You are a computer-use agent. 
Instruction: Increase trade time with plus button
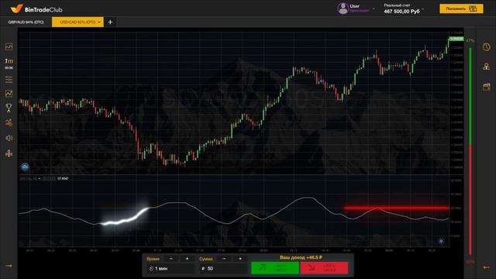pos(187,259)
